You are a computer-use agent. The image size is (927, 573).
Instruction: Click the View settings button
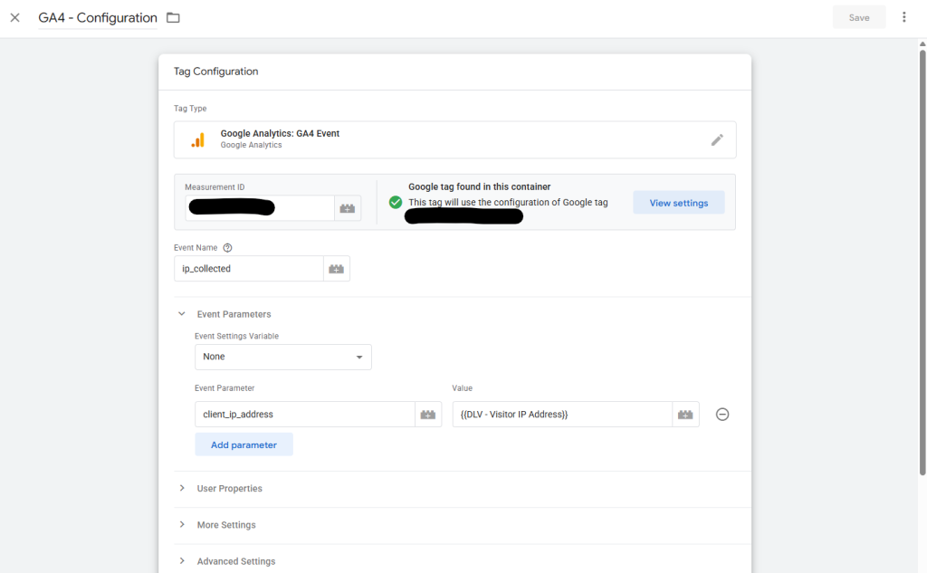678,203
